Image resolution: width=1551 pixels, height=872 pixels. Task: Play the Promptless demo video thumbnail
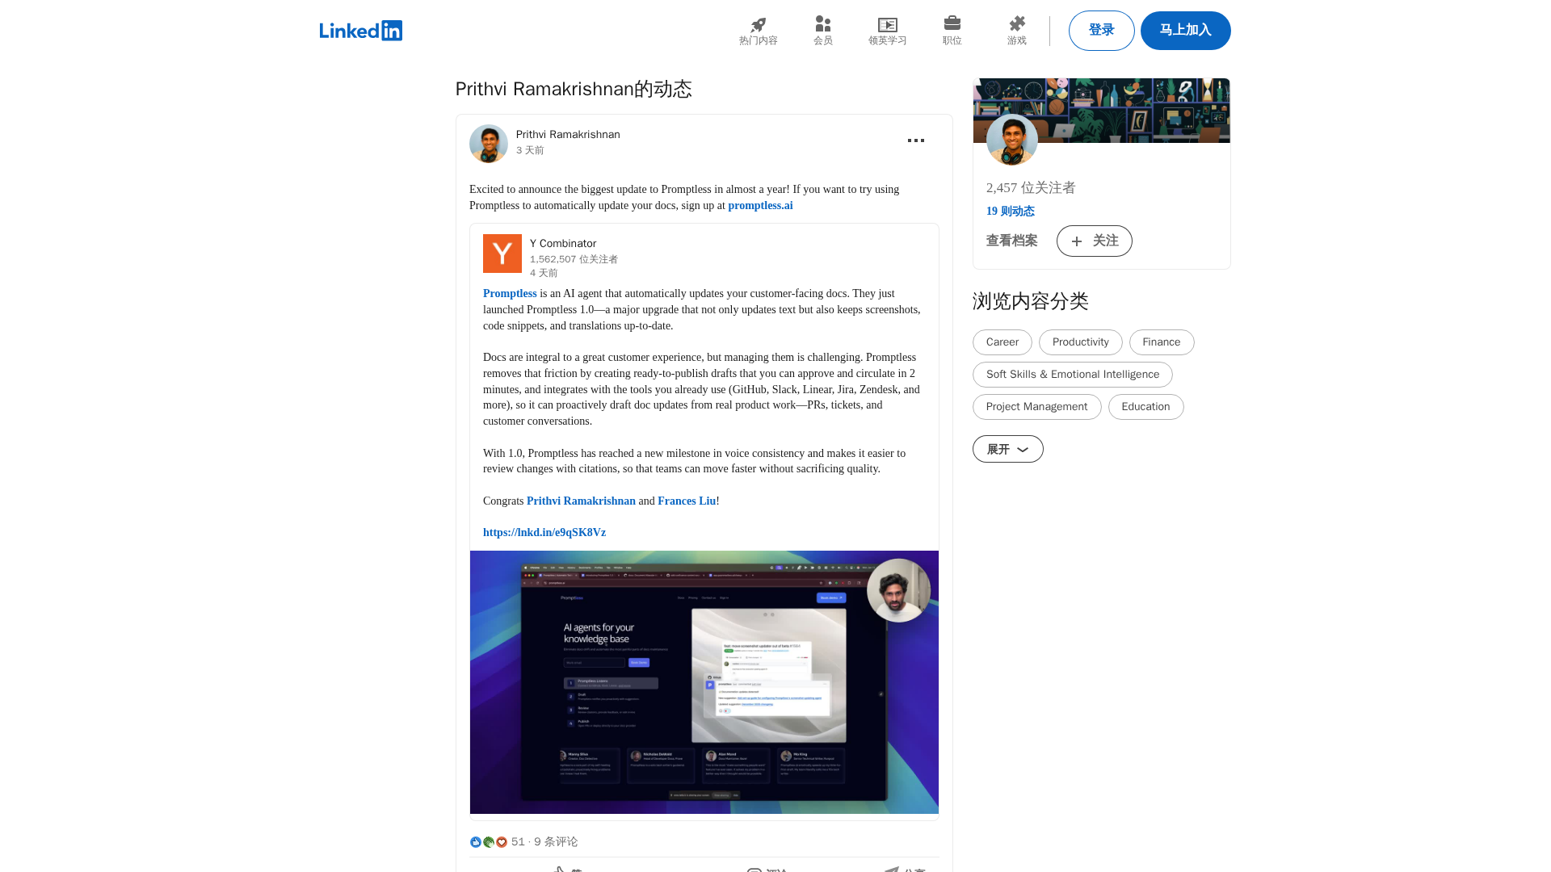click(704, 682)
